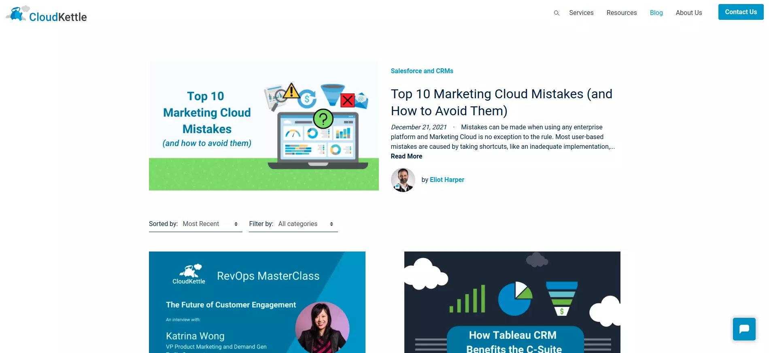Open the Services menu

581,13
